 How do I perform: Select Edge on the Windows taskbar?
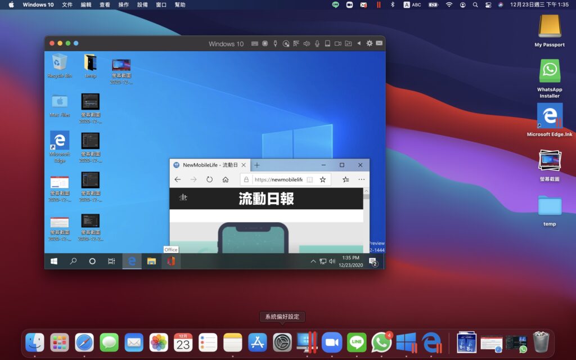[x=132, y=261]
